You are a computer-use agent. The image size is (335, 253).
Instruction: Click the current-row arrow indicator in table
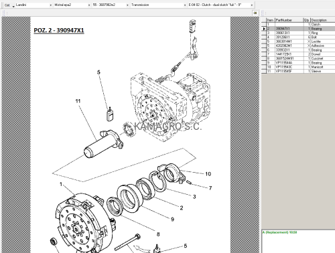tap(264, 29)
